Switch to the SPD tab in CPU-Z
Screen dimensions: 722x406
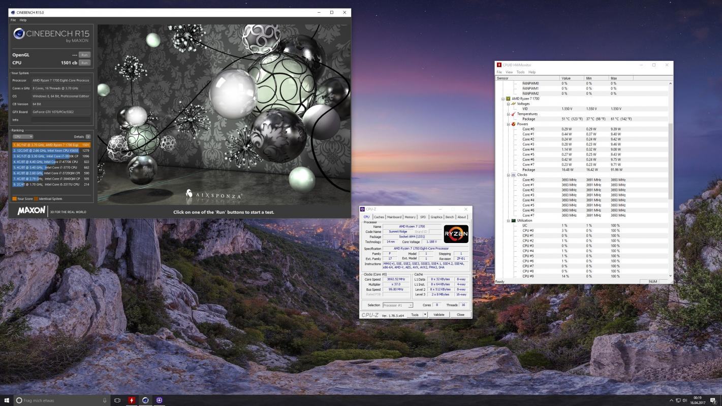pyautogui.click(x=423, y=217)
